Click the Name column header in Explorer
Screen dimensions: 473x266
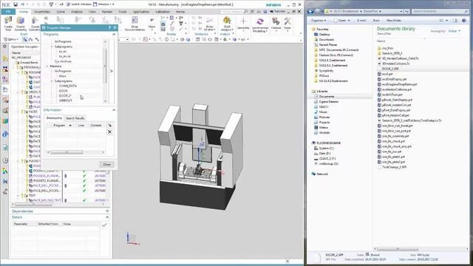click(381, 41)
